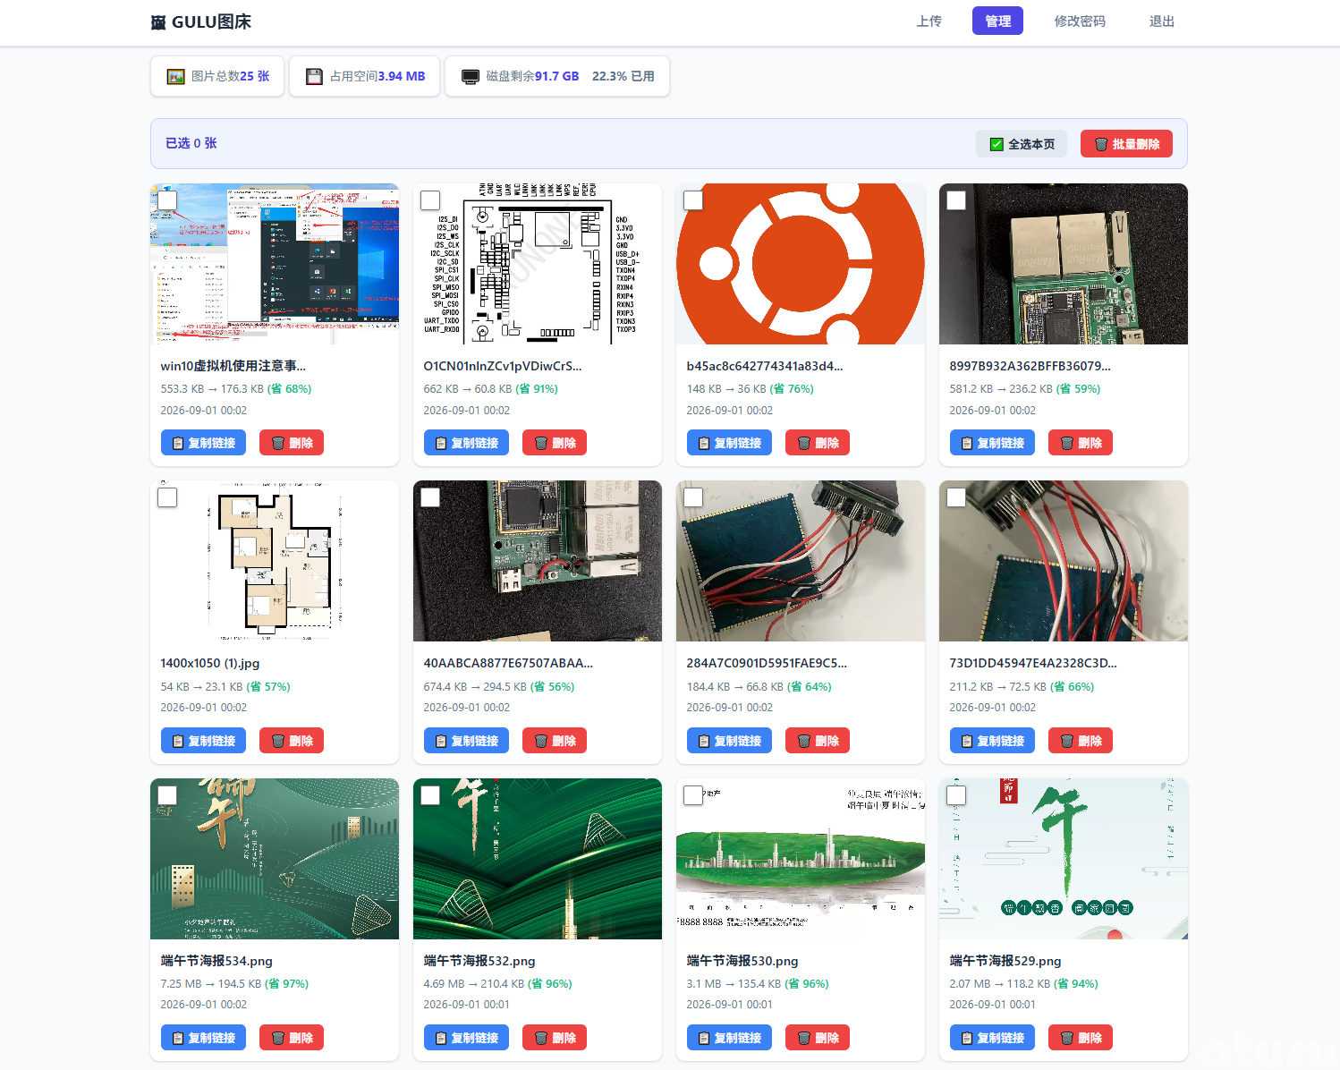
Task: Select the Ubuntu logo image checkbox
Action: coord(693,200)
